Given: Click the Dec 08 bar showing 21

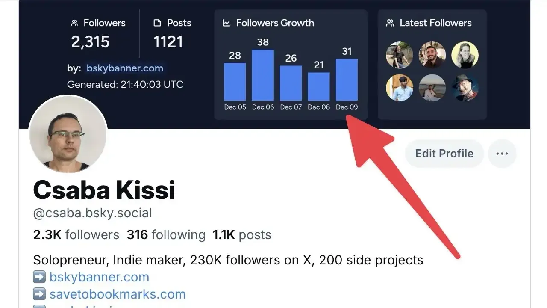Looking at the screenshot, I should [x=319, y=86].
